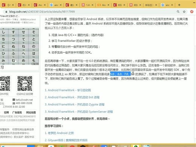Click heading 推荐学习资料
Image resolution: width=196 pixels, height=147 pixels.
[54, 126]
